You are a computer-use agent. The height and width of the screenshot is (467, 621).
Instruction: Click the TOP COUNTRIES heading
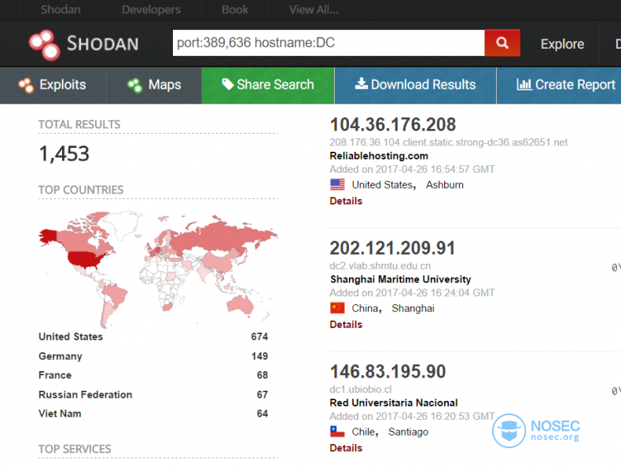[81, 189]
